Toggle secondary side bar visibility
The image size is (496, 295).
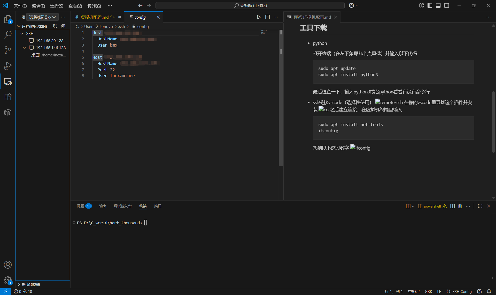[x=447, y=5]
